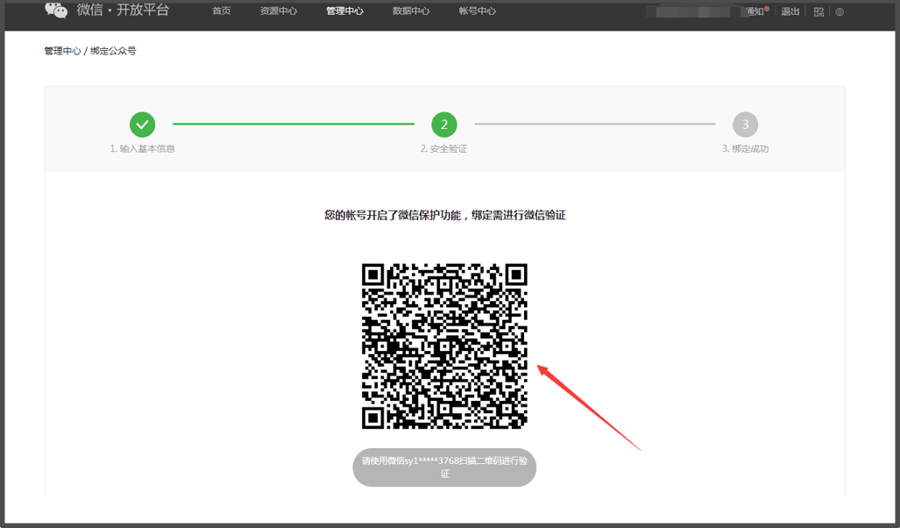The width and height of the screenshot is (900, 528).
Task: Open the 帐号中心 menu item
Action: [x=477, y=11]
